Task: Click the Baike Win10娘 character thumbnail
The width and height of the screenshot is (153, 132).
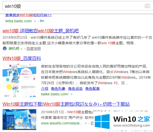Action: 19,80
